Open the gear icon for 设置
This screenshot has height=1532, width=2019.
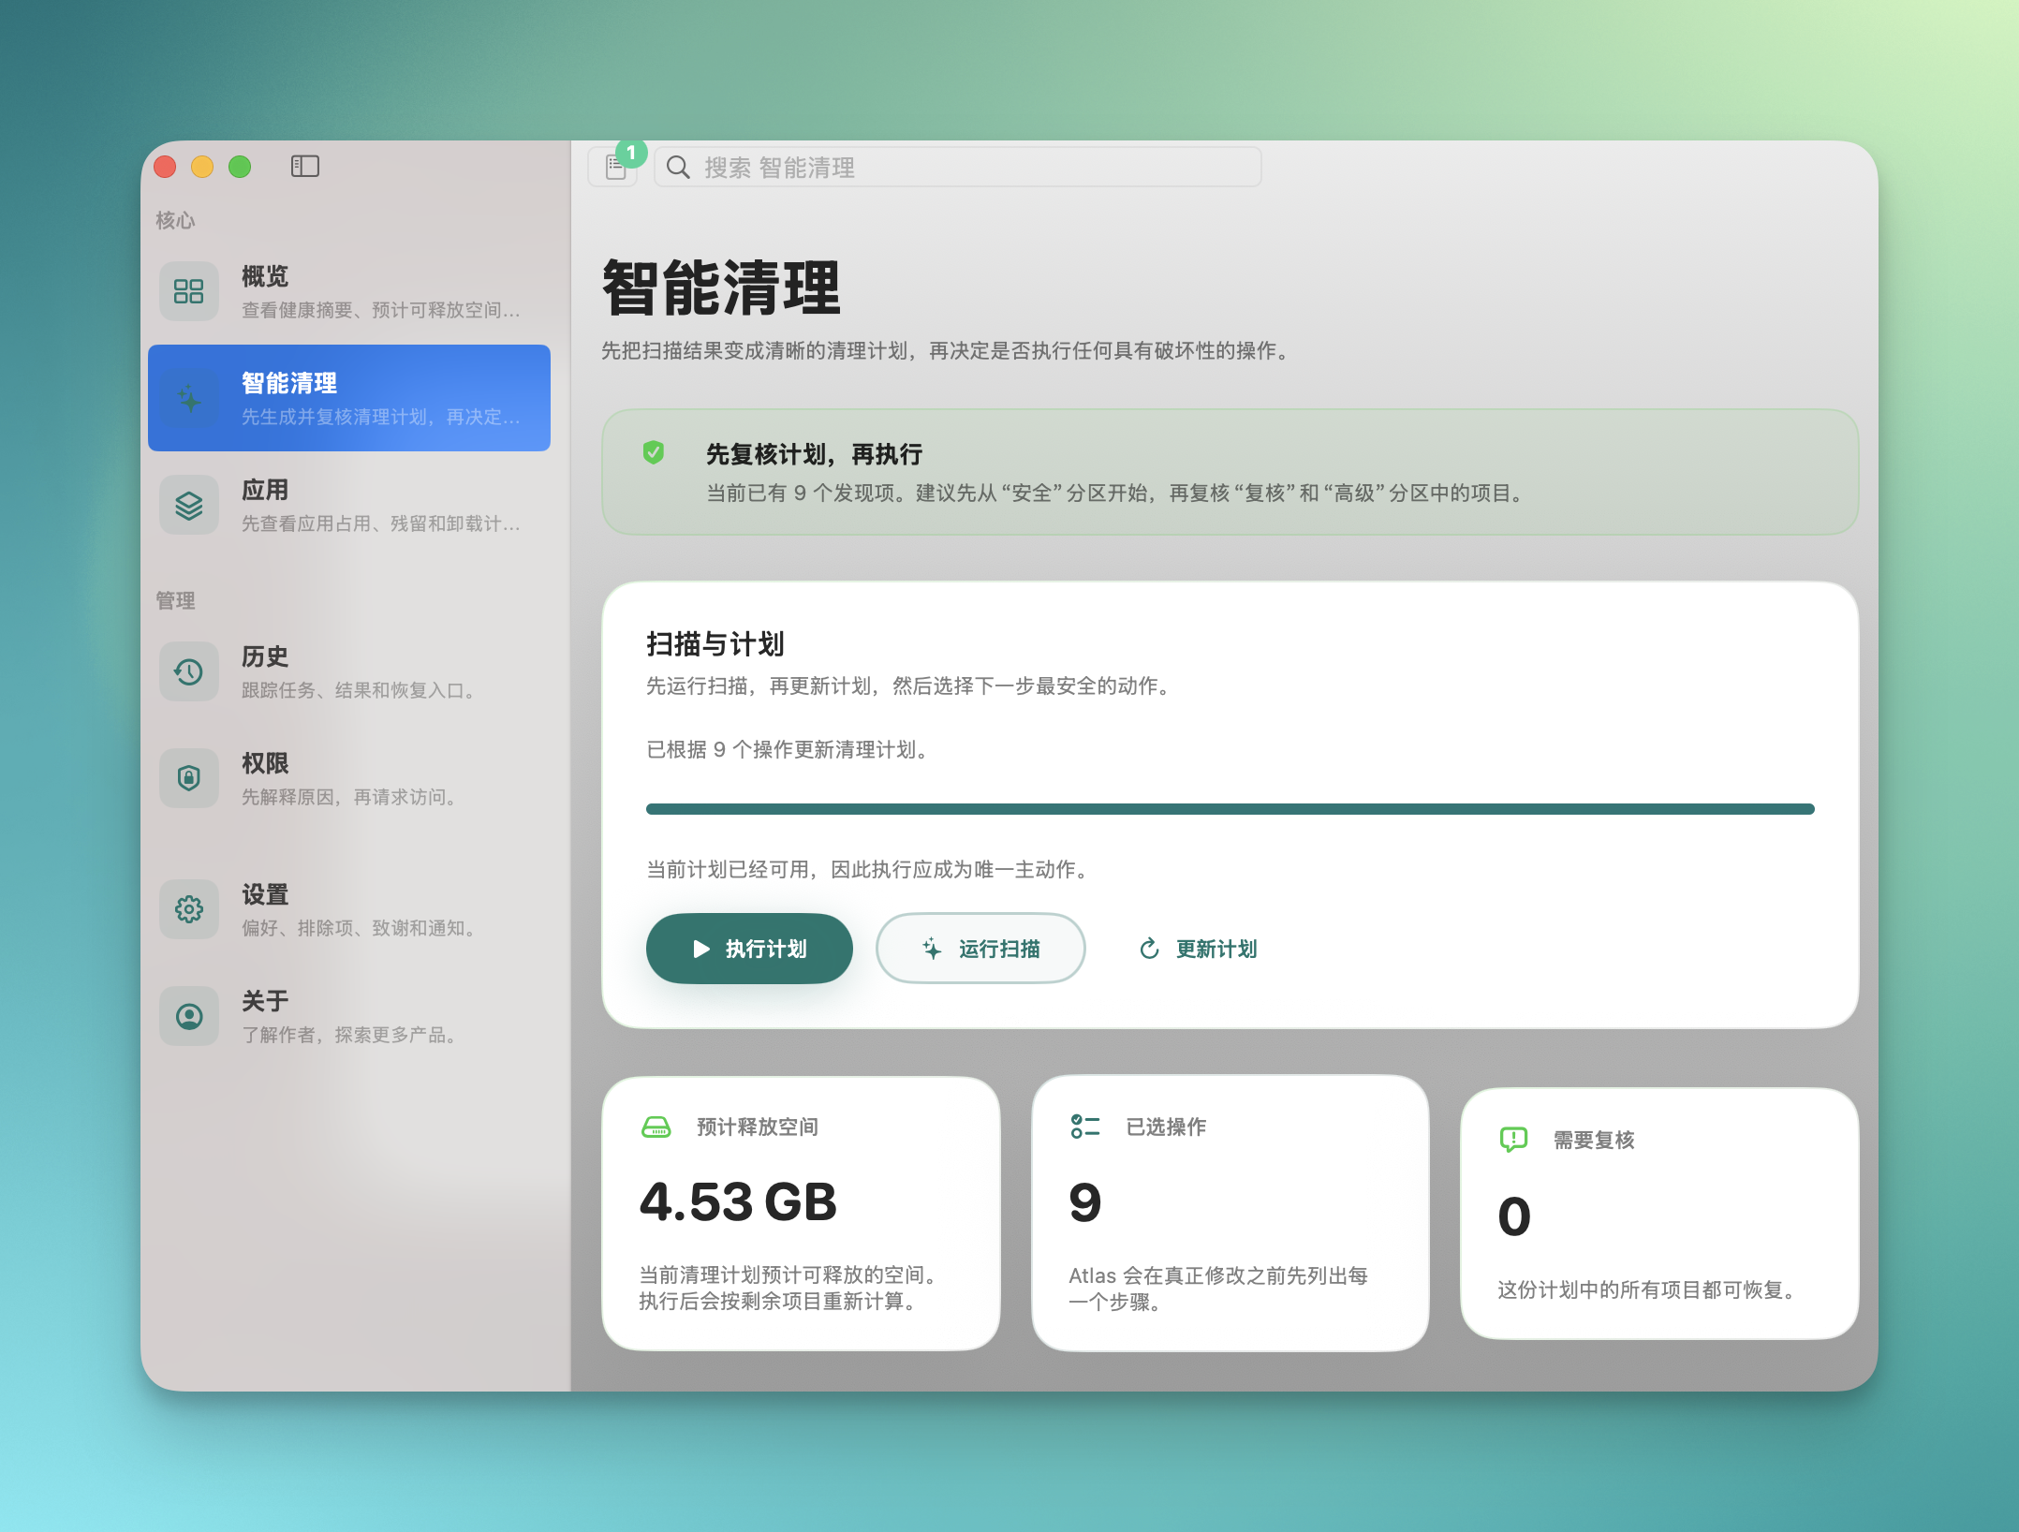coord(189,909)
